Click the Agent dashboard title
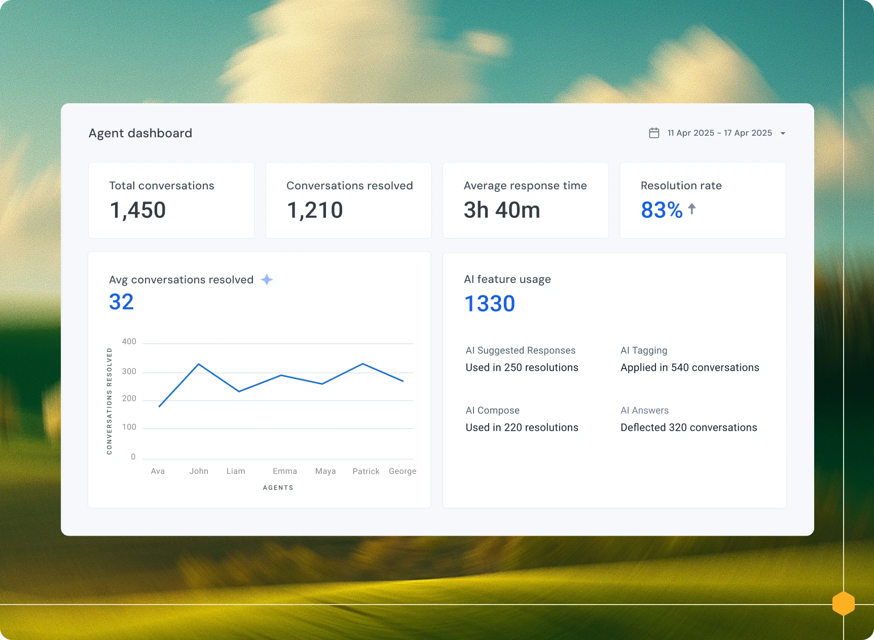Screen dimensions: 874x640 140,133
